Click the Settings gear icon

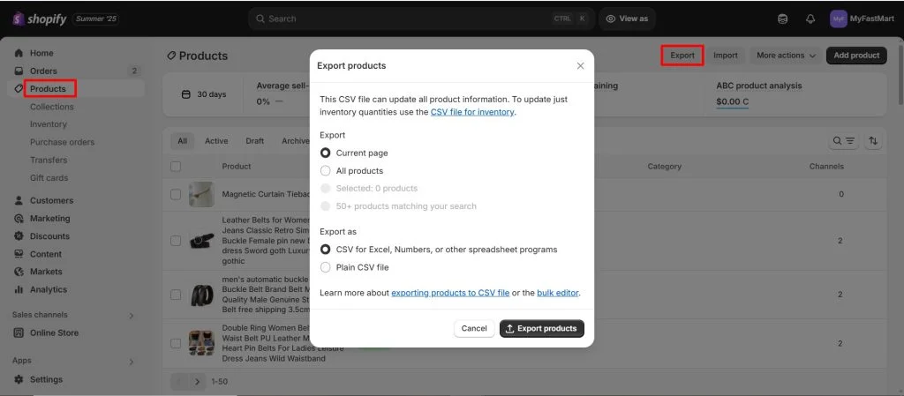19,379
